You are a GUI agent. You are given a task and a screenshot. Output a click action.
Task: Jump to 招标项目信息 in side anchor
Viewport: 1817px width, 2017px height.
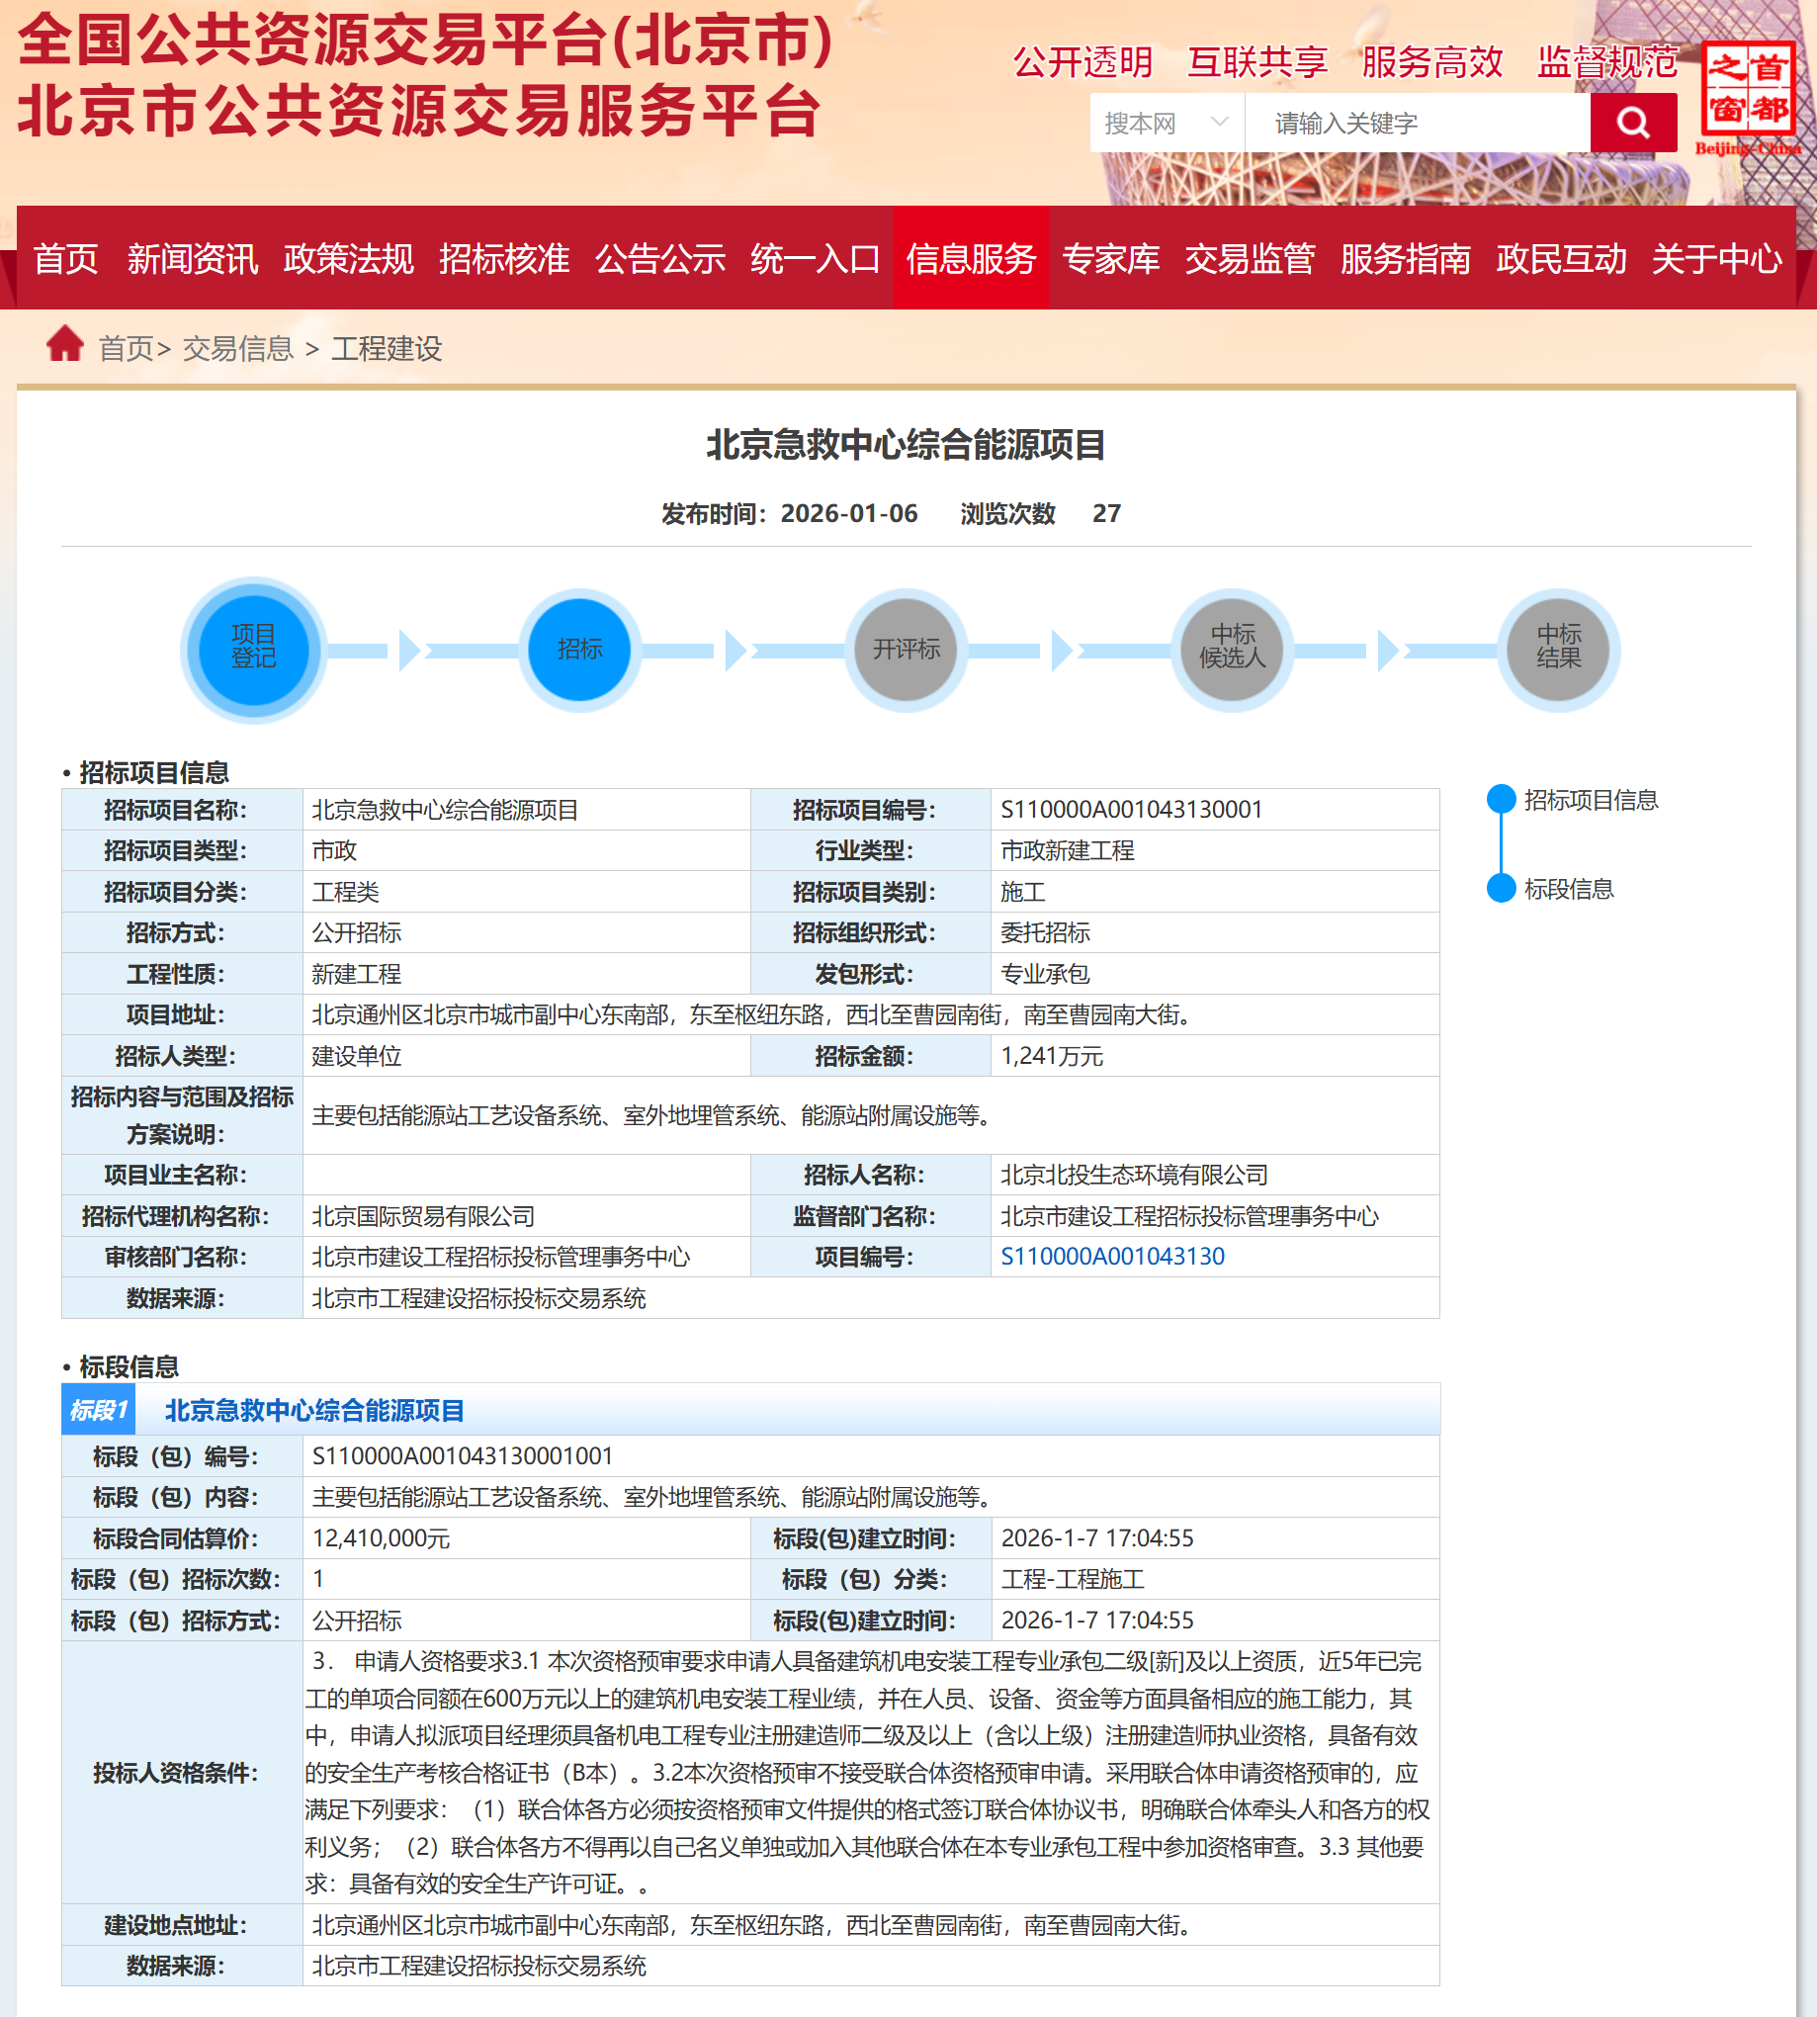point(1590,800)
